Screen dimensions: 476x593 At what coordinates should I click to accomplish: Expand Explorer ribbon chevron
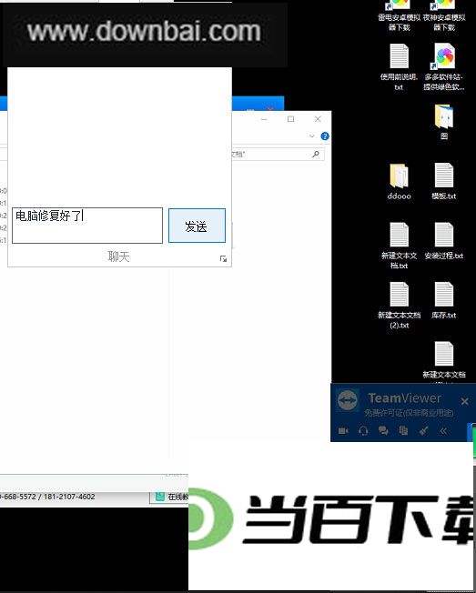[312, 136]
